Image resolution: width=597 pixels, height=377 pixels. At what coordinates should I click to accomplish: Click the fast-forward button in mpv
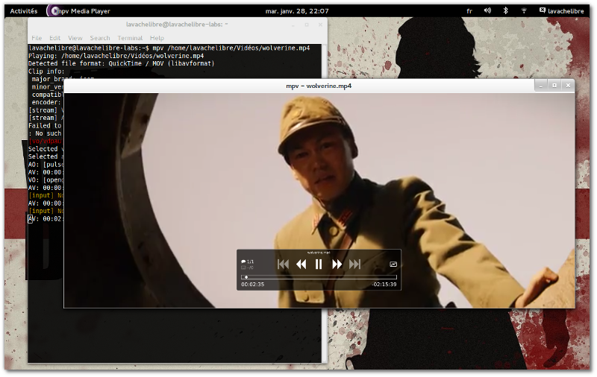click(337, 264)
